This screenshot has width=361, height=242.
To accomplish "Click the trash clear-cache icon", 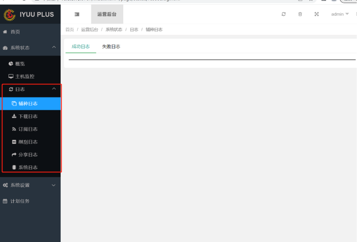I will [300, 14].
